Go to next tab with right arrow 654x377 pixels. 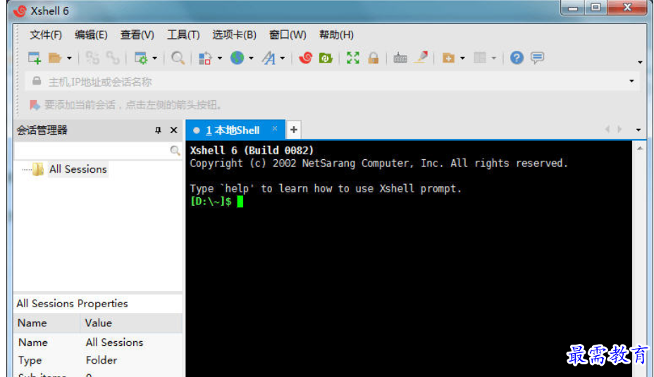(x=619, y=129)
